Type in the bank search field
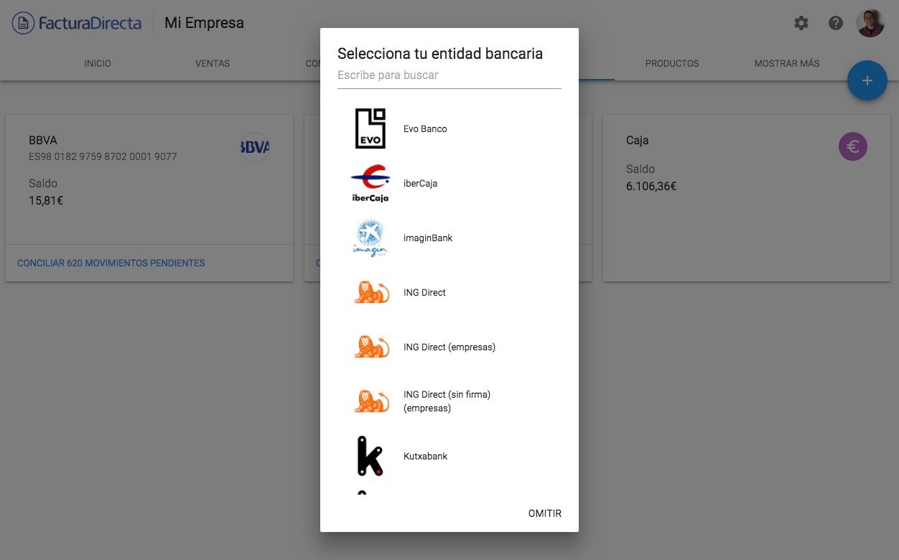The image size is (899, 560). (449, 75)
